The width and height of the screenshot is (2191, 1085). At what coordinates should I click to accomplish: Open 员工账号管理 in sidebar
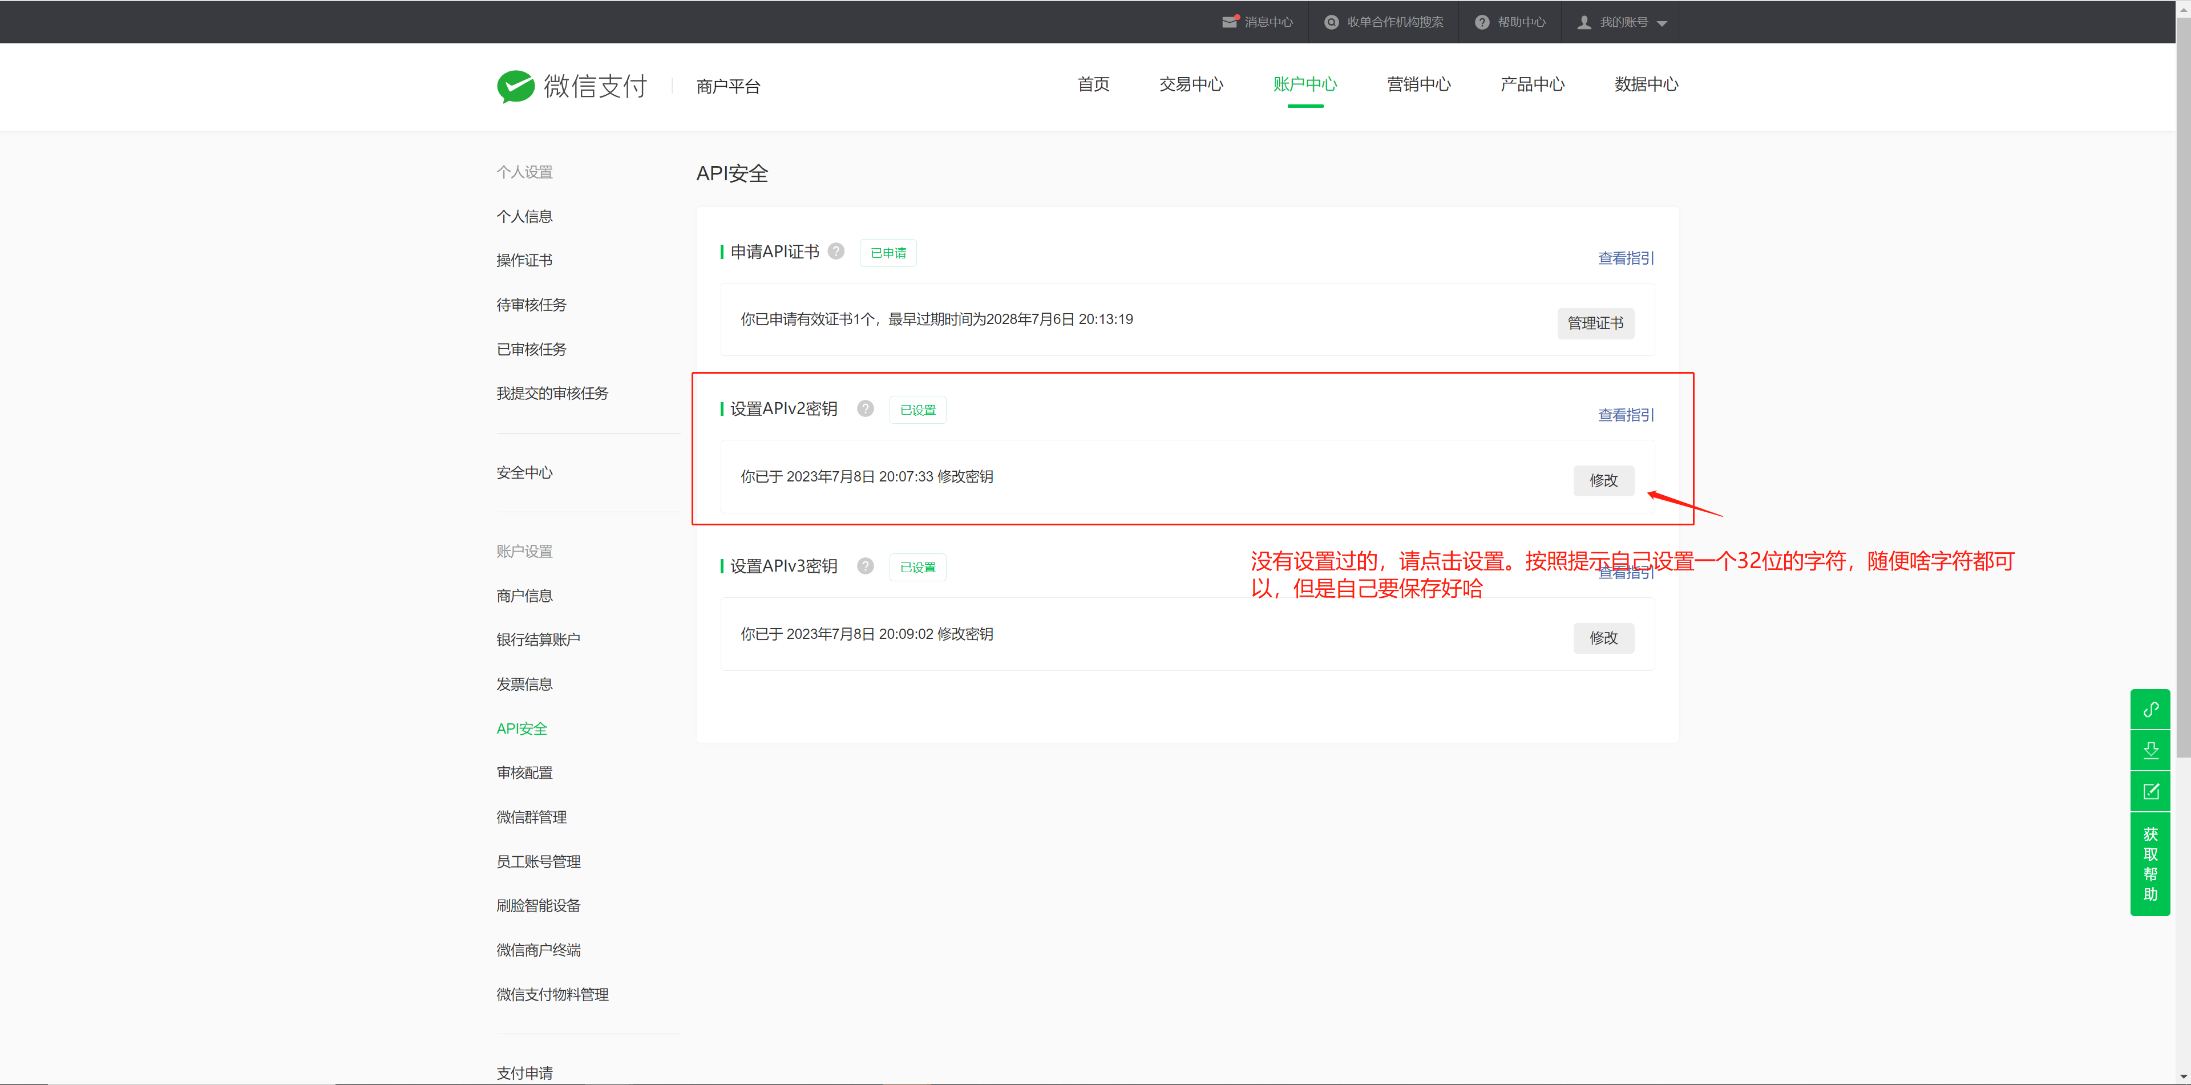pos(539,861)
